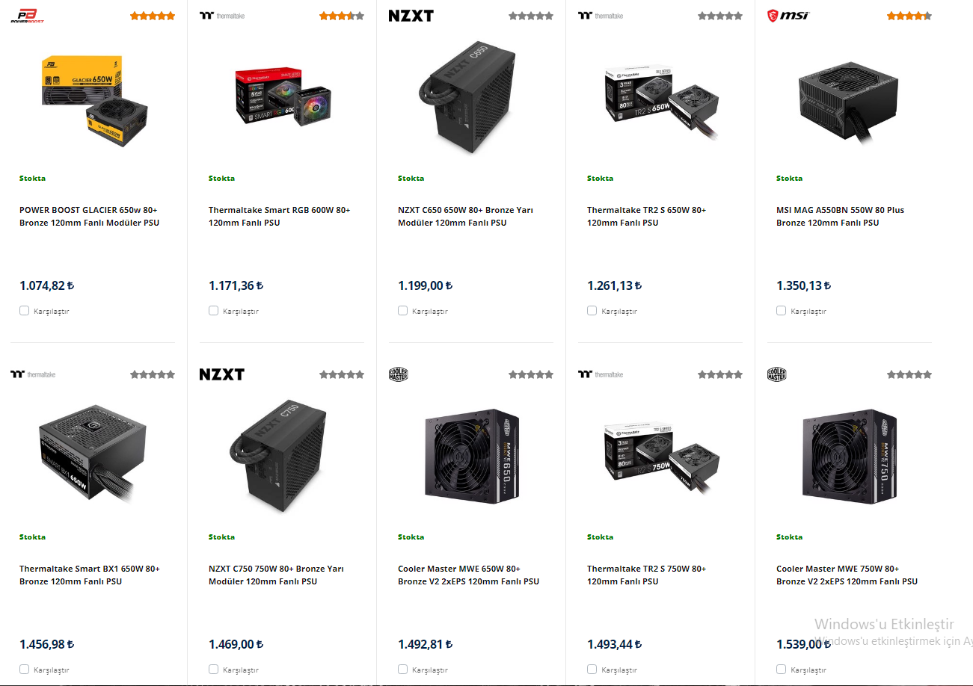The width and height of the screenshot is (973, 686).
Task: Open the Thermaltake Smart RGB 600W title link
Action: 279,216
